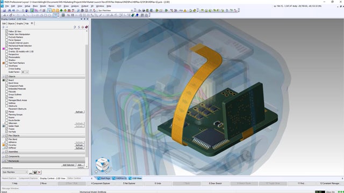Click the yellow warning triangle toolbar icon
This screenshot has width=344, height=193.
pos(185,10)
